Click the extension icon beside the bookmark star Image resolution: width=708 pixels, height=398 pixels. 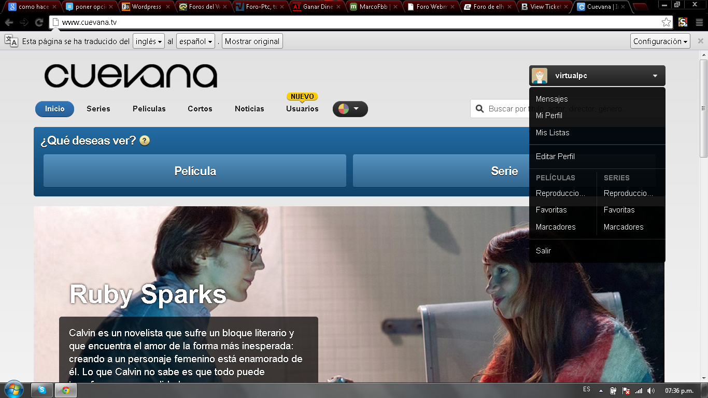click(683, 22)
